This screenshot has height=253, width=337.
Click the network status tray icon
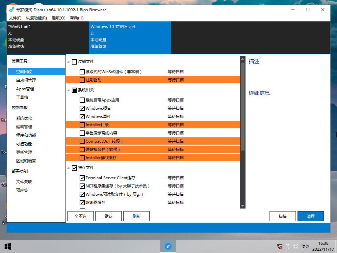pos(280,246)
